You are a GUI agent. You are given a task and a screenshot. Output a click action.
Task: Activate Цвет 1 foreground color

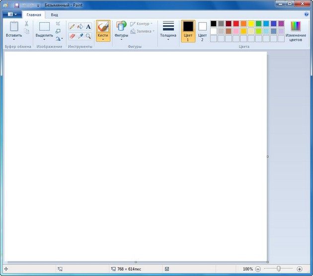click(188, 31)
